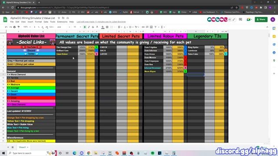Viewport: 278px width, 156px height.
Task: Open the borders tool
Action: pos(107,27)
